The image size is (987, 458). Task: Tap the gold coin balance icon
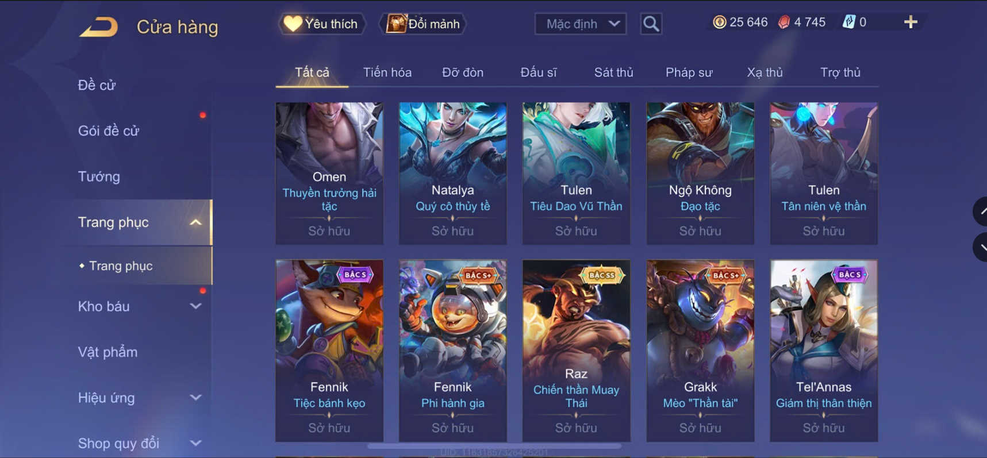tap(719, 22)
